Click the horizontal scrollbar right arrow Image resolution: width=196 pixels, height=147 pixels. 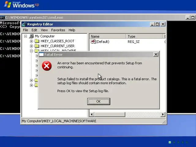(x=163, y=114)
